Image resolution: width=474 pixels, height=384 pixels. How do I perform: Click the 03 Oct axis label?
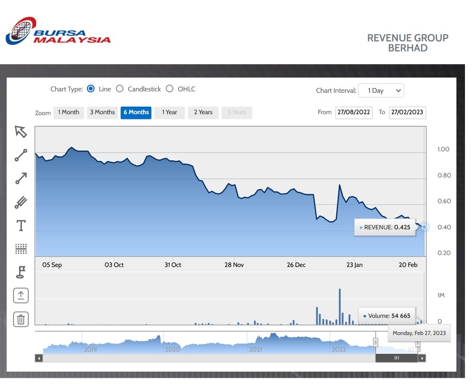(x=114, y=265)
